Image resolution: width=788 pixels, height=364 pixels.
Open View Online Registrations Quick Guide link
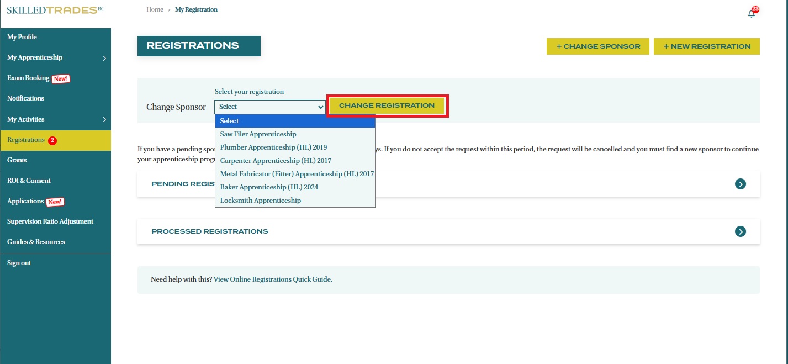coord(273,279)
